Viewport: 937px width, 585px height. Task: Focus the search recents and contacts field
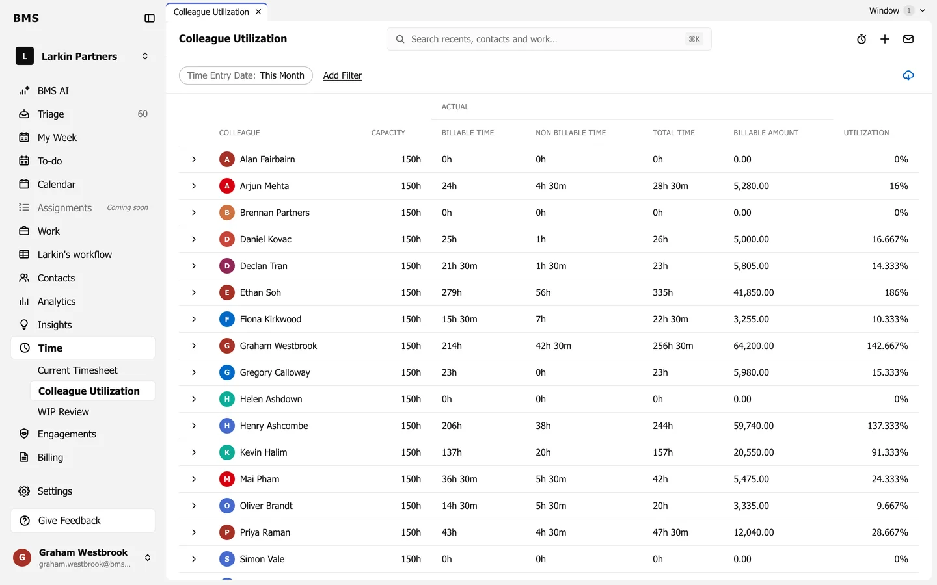click(549, 39)
